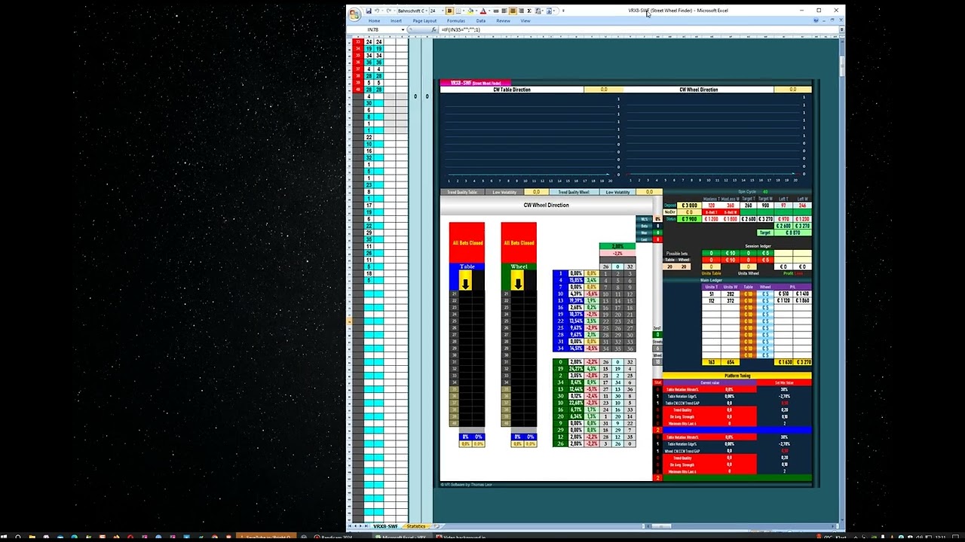The height and width of the screenshot is (542, 965).
Task: Click the formula bar with =IF(IN35 formula
Action: point(639,29)
